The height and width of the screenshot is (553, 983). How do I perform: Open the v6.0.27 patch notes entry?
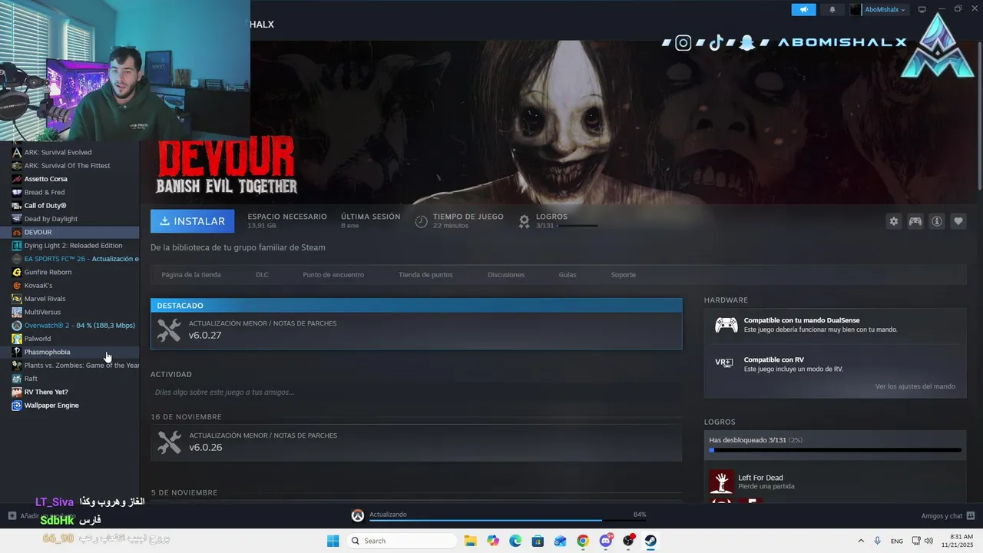tap(416, 330)
